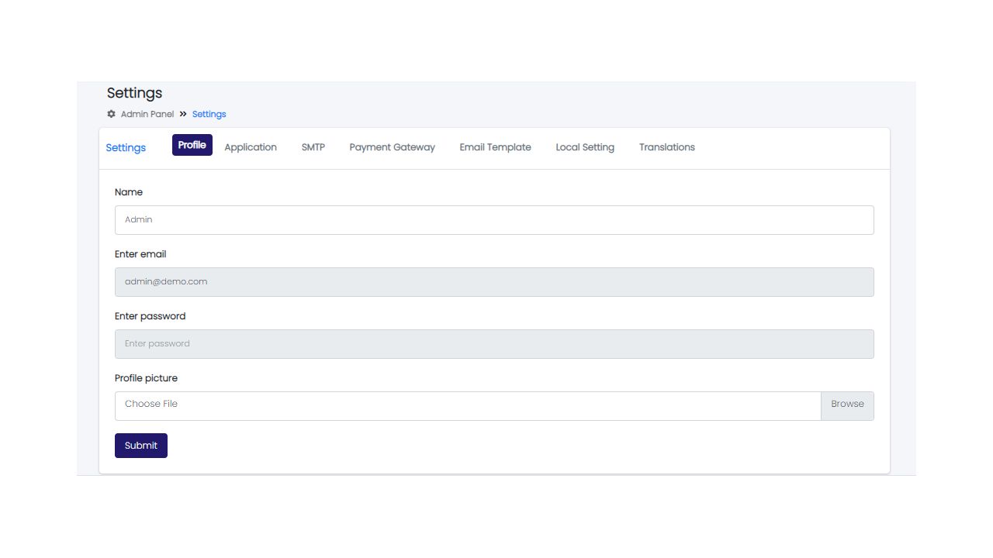Switch to the Profile tab
The image size is (993, 558).
tap(192, 145)
